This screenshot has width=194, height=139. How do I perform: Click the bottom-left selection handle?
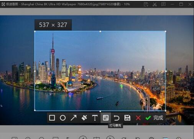pos(35,111)
